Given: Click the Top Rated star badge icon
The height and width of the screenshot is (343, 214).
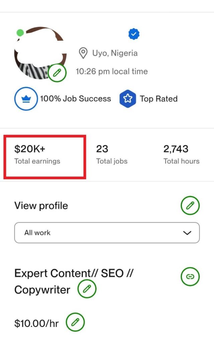Looking at the screenshot, I should tap(128, 99).
